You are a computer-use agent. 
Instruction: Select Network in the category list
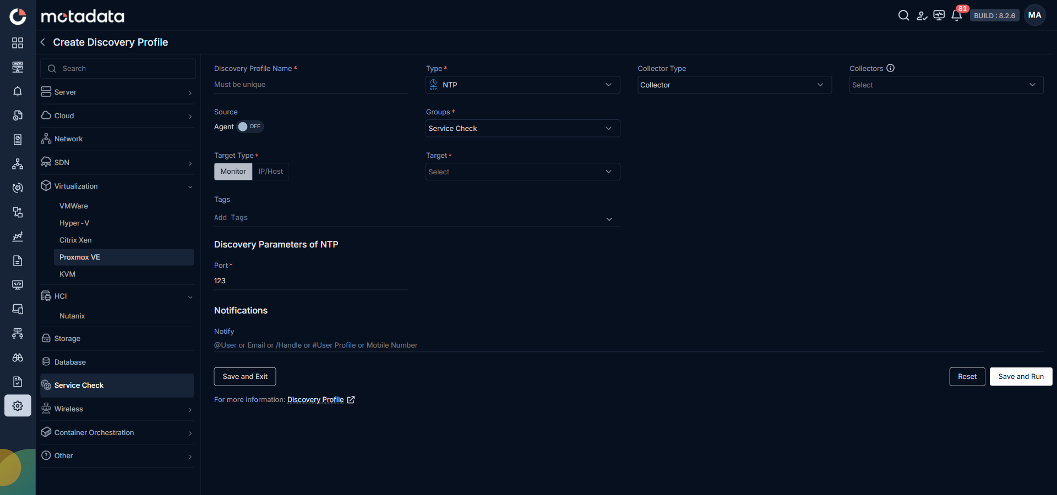[117, 139]
